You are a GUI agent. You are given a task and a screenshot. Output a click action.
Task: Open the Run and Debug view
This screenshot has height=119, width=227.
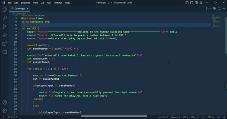pos(5,35)
